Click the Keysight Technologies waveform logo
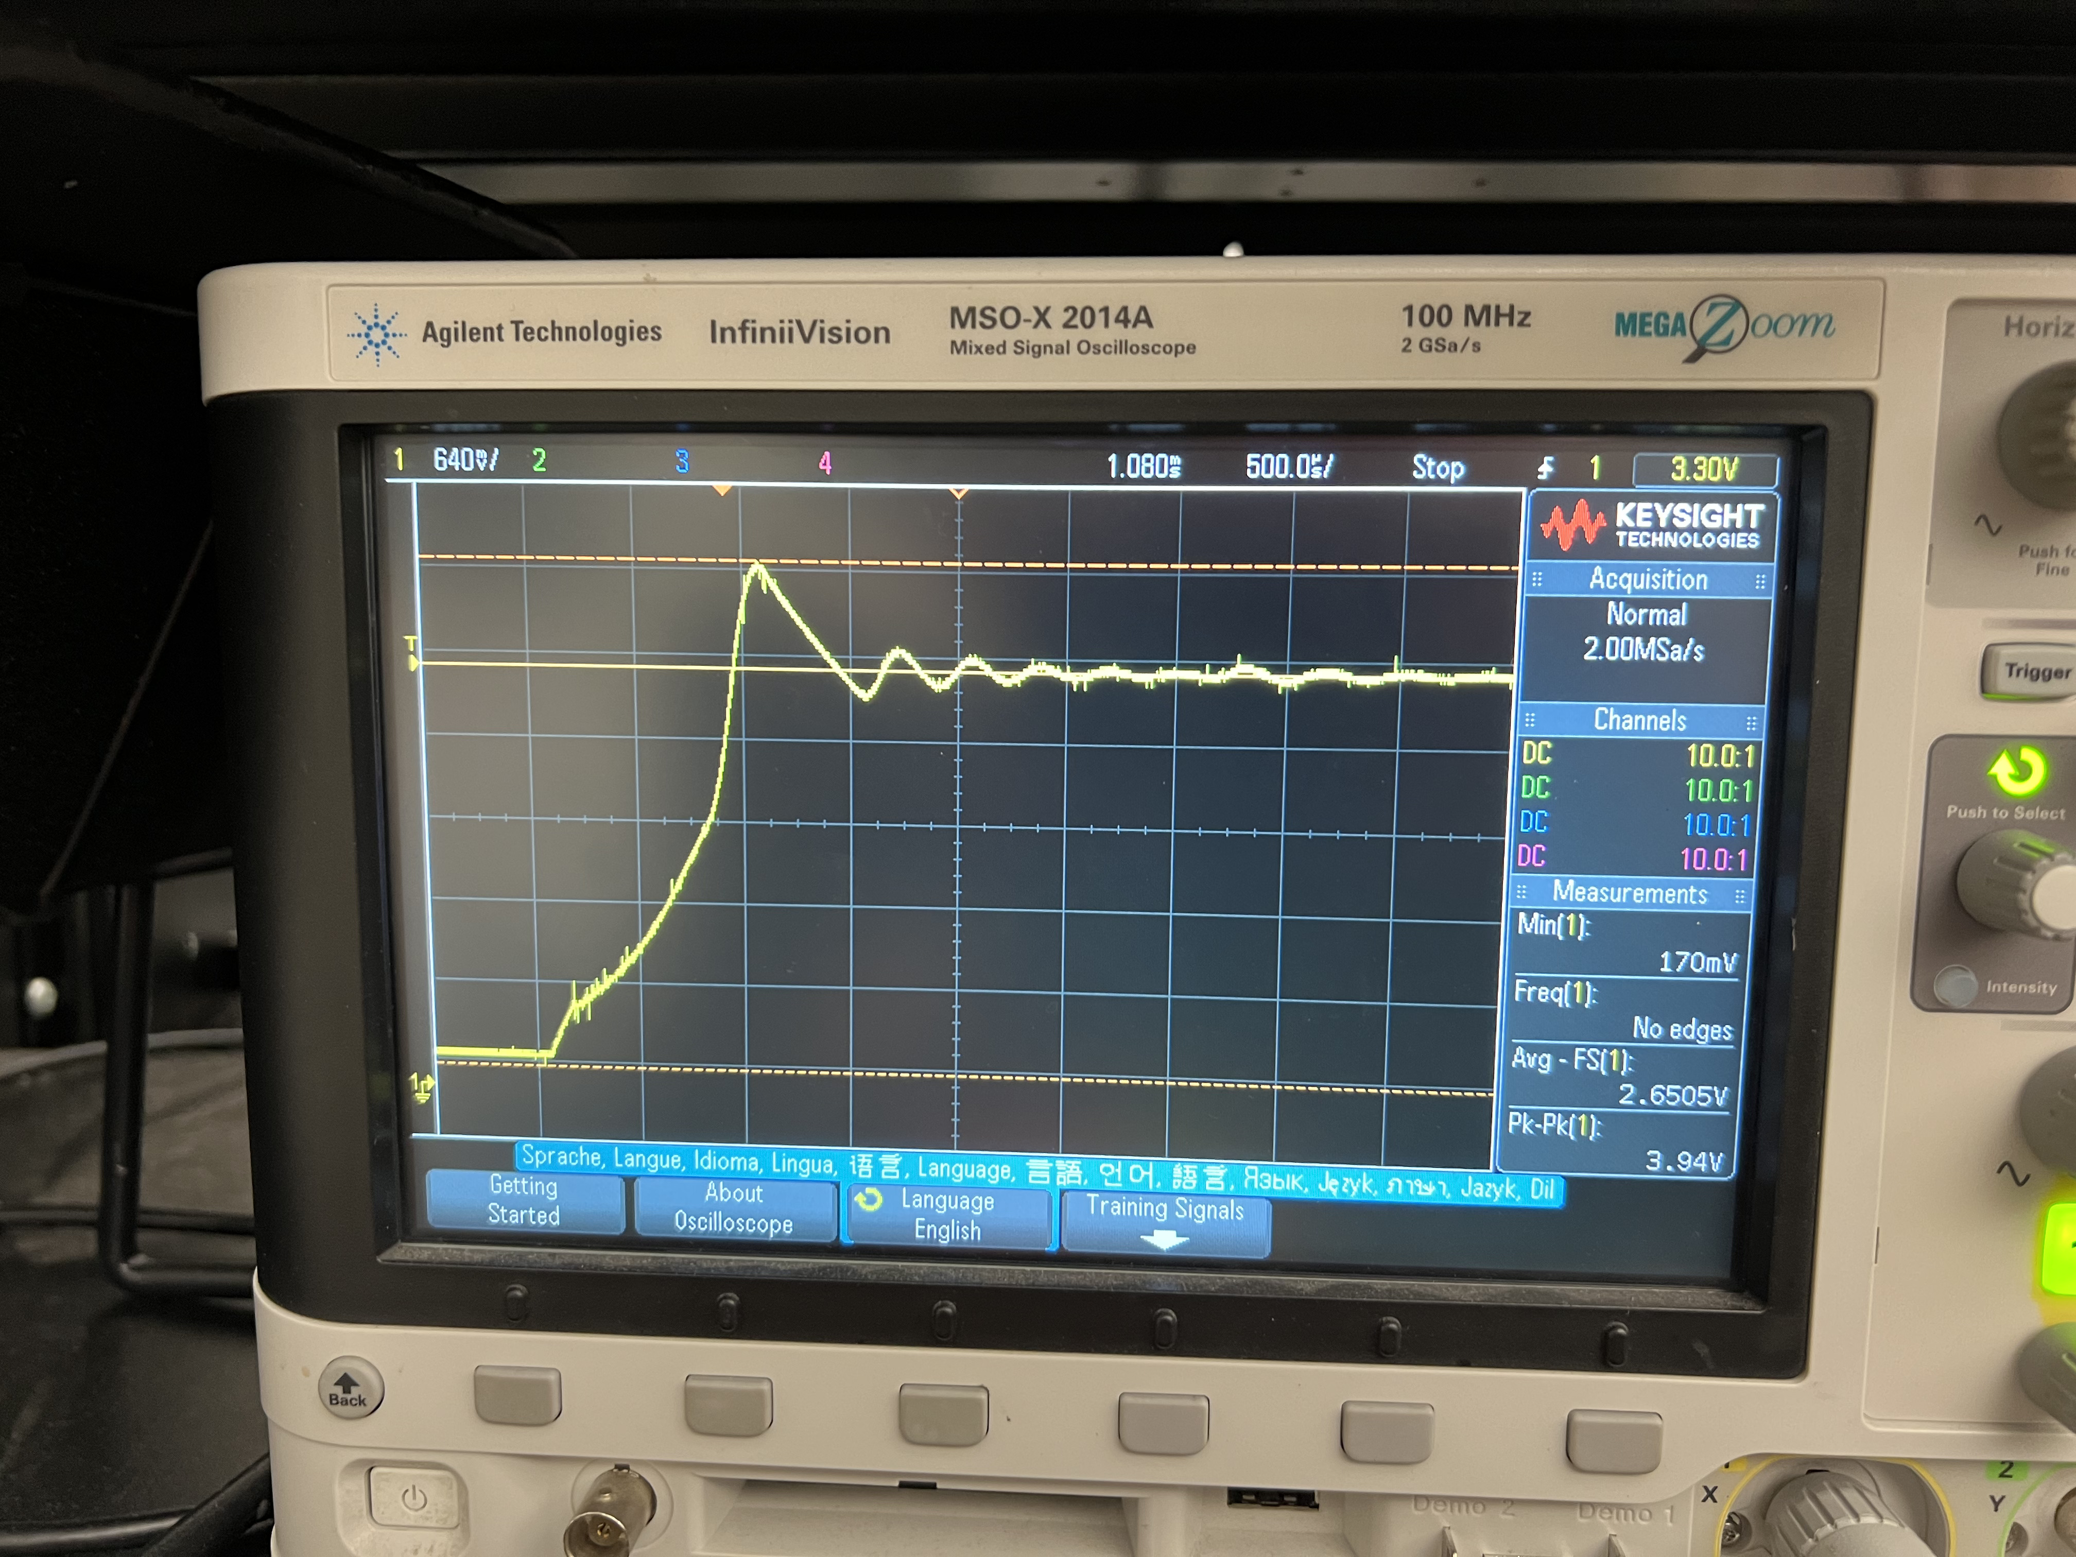This screenshot has width=2076, height=1557. (1572, 525)
